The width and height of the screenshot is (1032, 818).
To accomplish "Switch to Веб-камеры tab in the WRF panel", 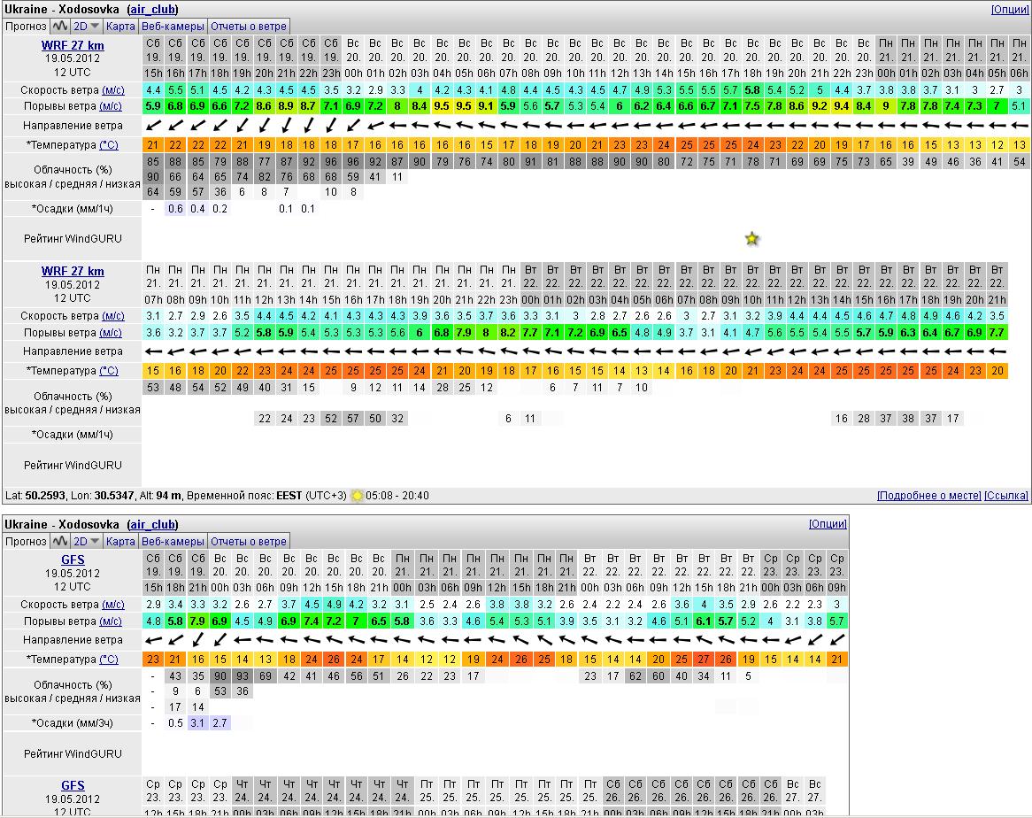I will (x=173, y=26).
